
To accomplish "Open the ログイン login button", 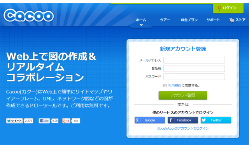I will pyautogui.click(x=228, y=8).
